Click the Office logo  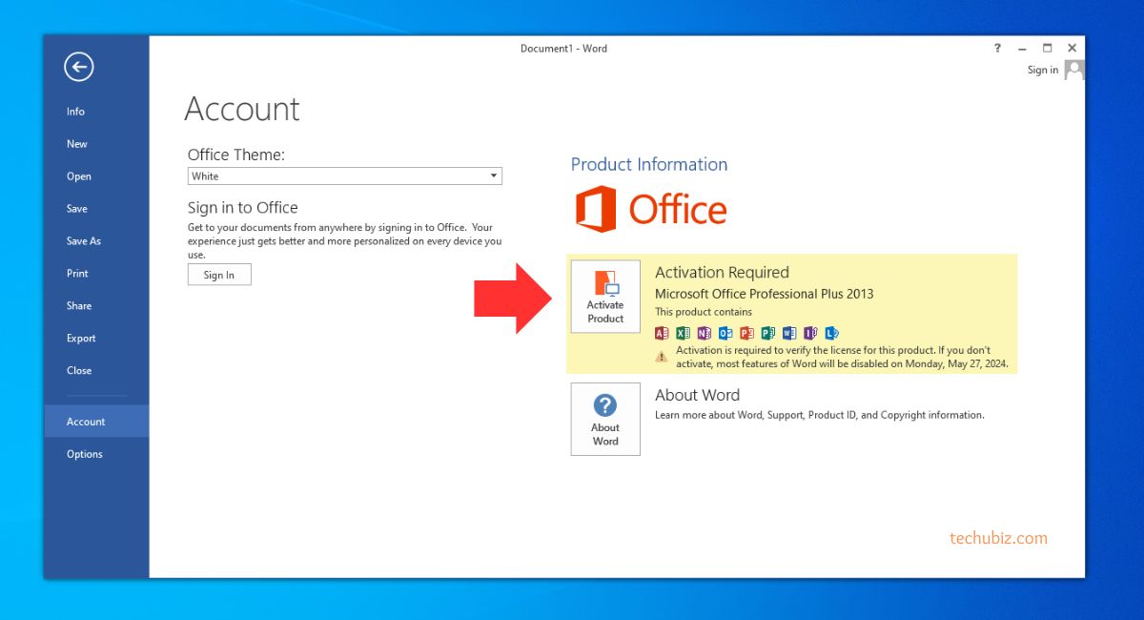[651, 209]
